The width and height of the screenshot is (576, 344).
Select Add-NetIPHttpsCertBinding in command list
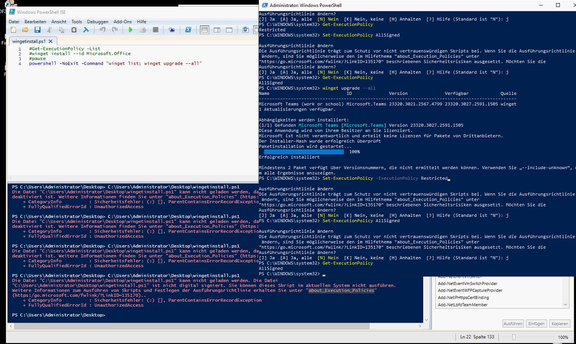464,298
